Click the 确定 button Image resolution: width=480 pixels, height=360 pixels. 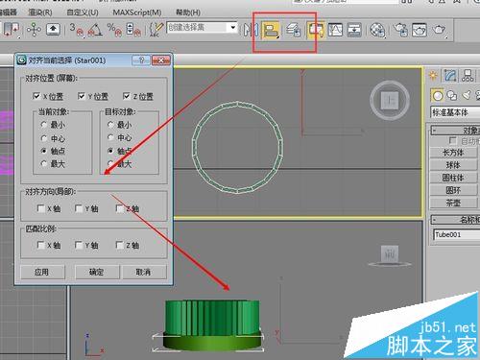(97, 272)
